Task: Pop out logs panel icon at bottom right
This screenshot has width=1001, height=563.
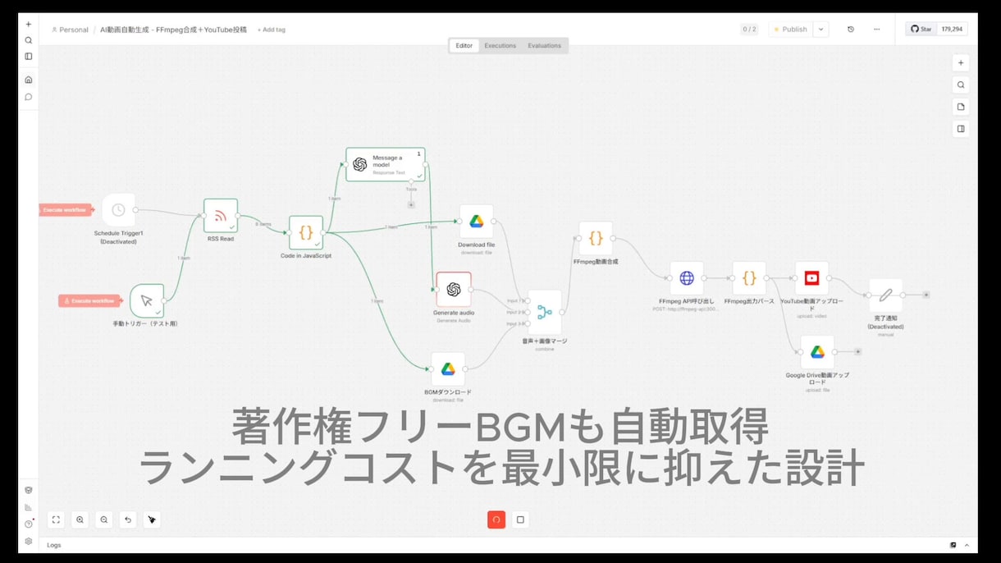Action: tap(953, 545)
